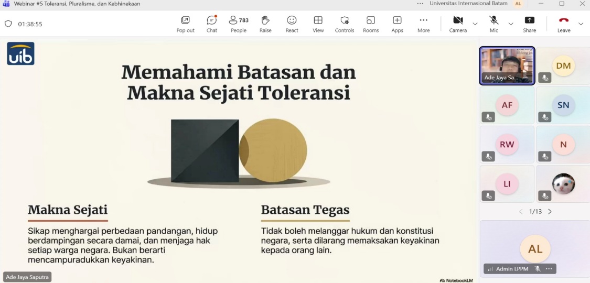Expand Camera options dropdown arrow
The width and height of the screenshot is (590, 283).
475,24
